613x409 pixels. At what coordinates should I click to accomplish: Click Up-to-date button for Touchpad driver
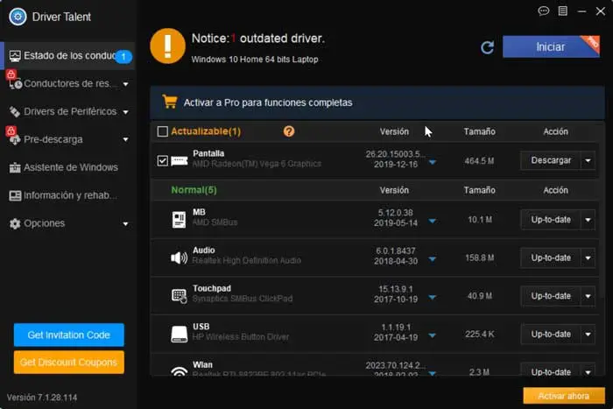[x=551, y=296]
